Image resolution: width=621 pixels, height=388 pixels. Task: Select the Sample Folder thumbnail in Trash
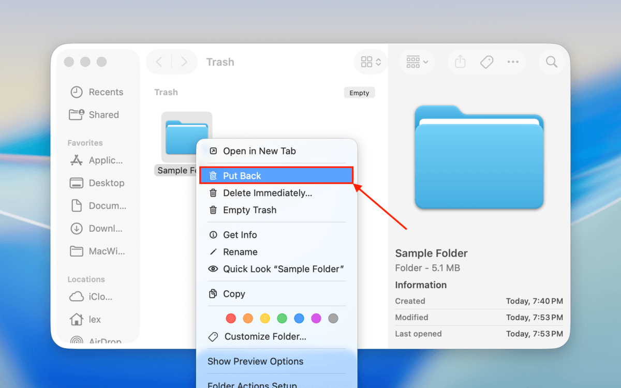click(186, 137)
